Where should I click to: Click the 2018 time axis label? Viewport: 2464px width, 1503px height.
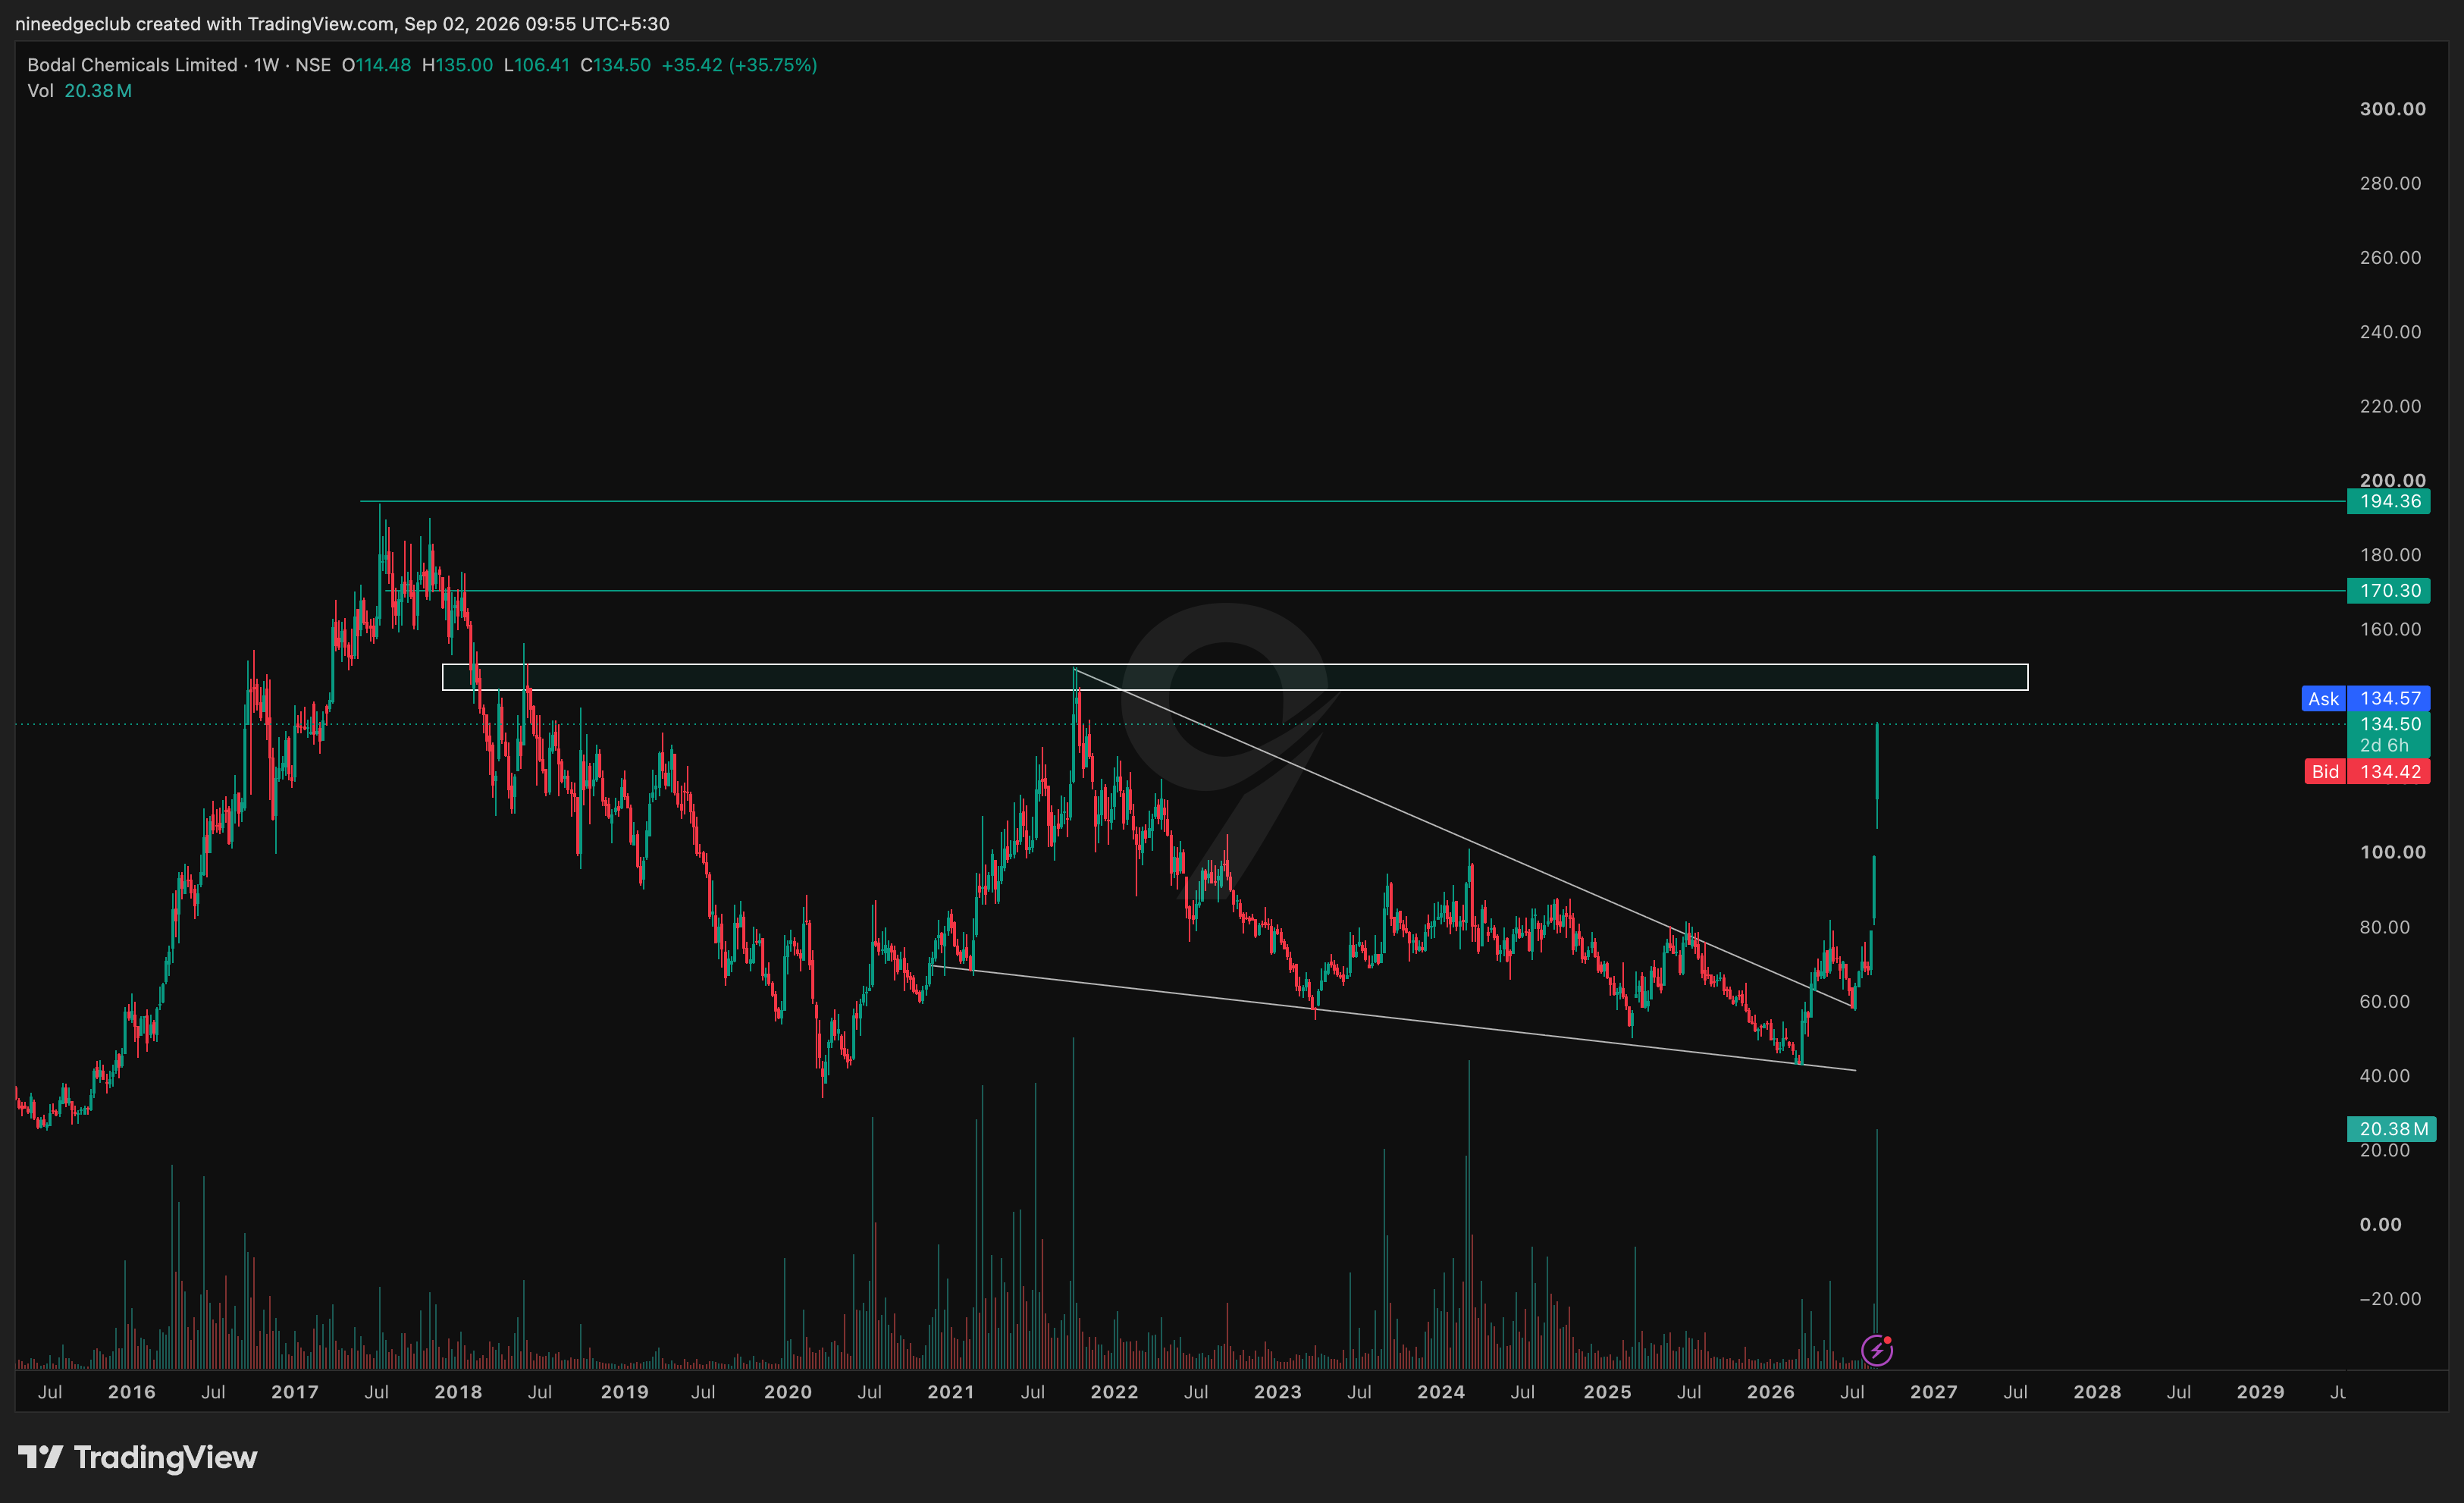[x=458, y=1392]
